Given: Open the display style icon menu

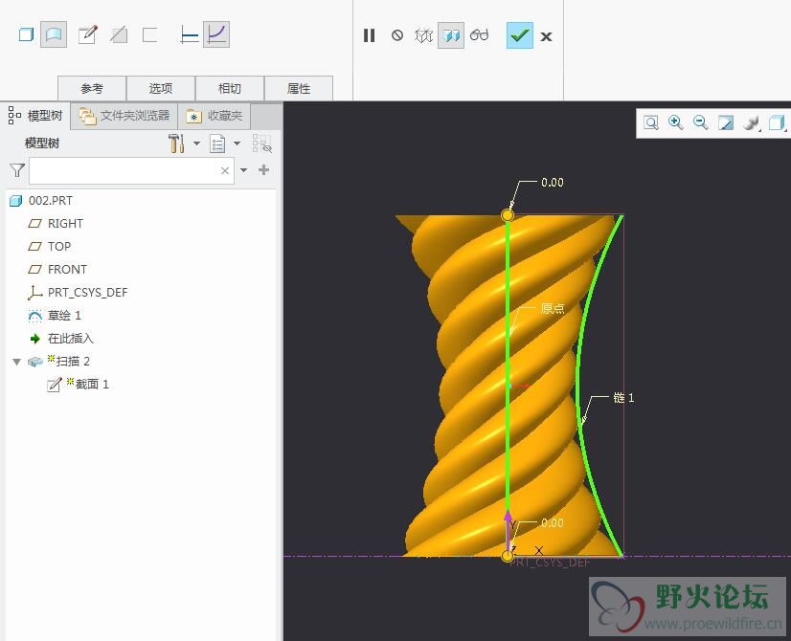Looking at the screenshot, I should coord(752,122).
